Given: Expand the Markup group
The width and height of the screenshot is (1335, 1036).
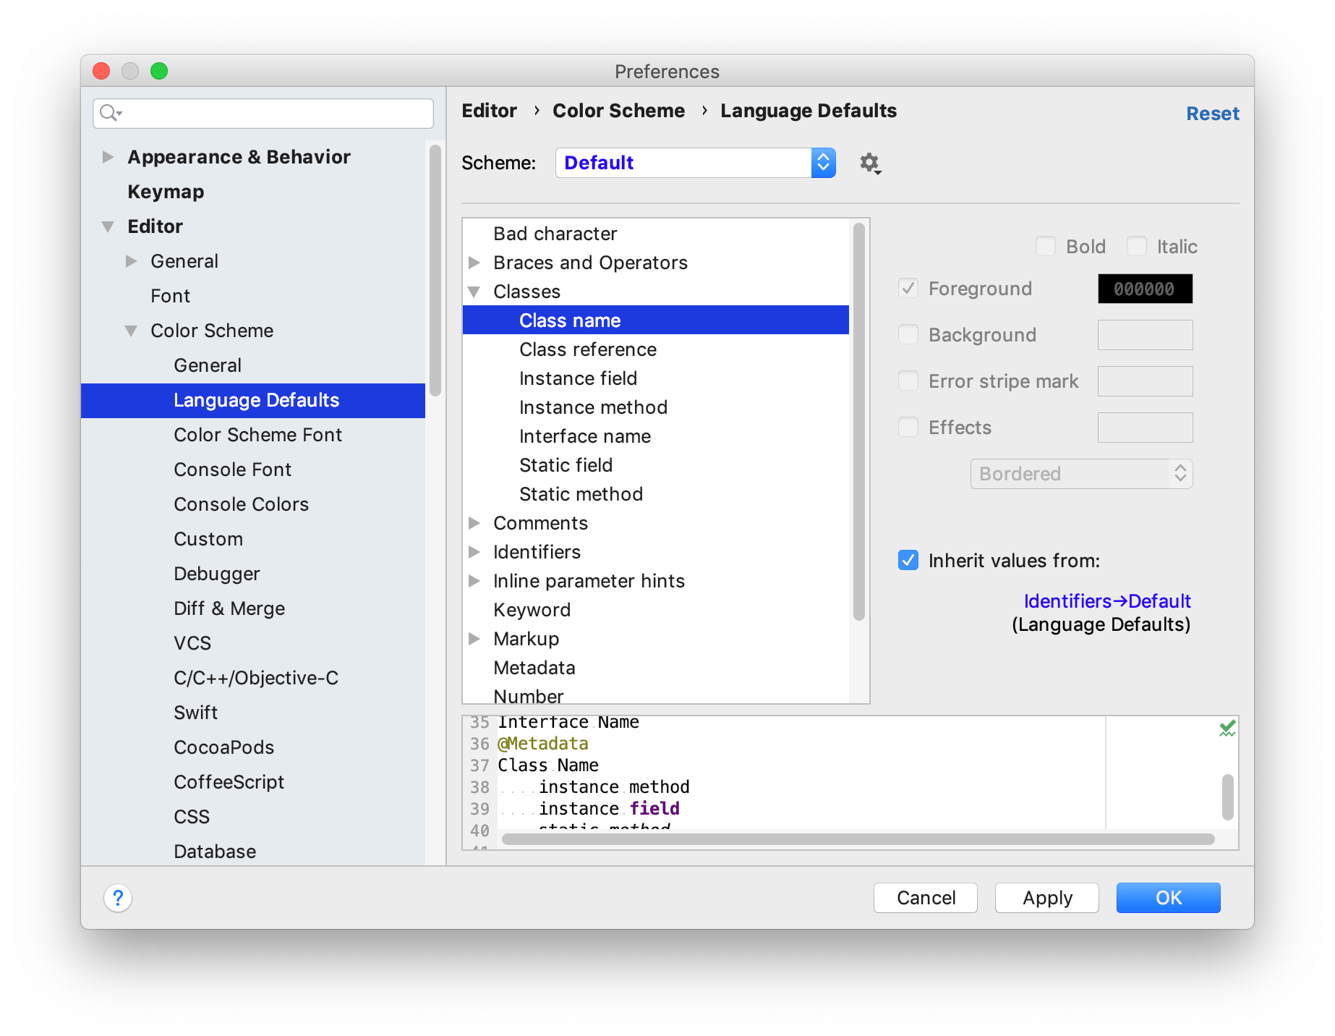Looking at the screenshot, I should tap(474, 639).
